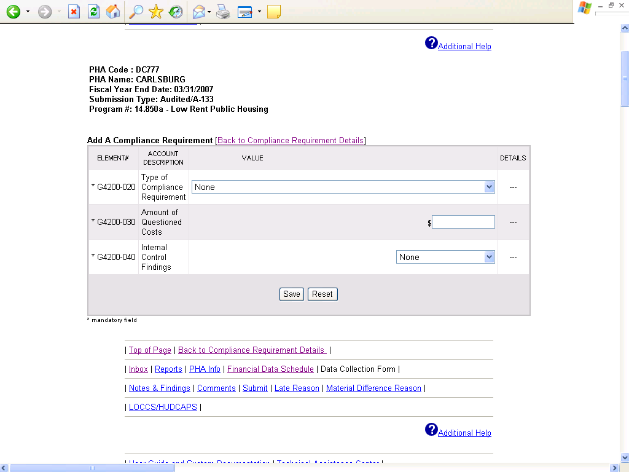Open the Internal Control Findings dropdown
This screenshot has height=472, width=629.
click(x=445, y=257)
